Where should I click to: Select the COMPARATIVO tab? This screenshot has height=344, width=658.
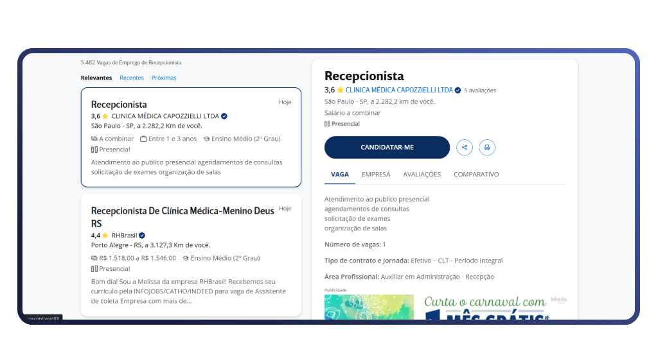coord(476,175)
